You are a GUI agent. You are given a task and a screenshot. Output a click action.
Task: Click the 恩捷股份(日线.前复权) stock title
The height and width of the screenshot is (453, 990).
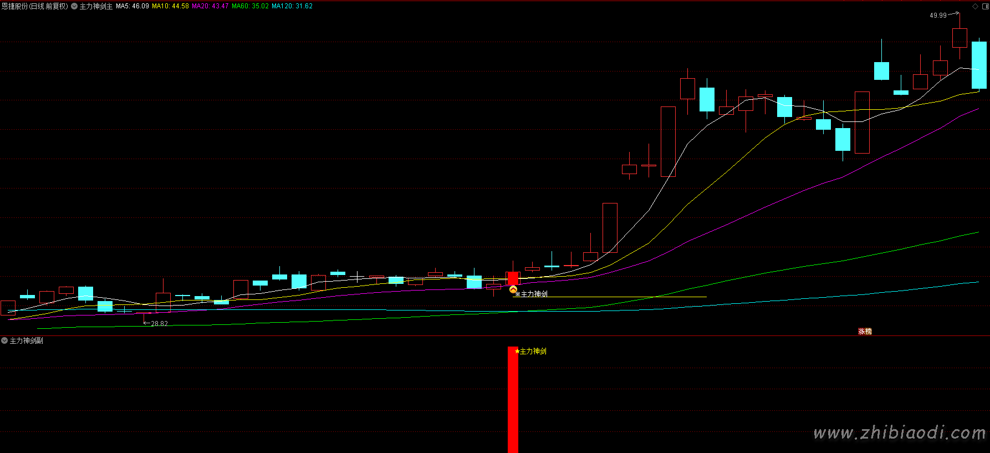click(34, 6)
